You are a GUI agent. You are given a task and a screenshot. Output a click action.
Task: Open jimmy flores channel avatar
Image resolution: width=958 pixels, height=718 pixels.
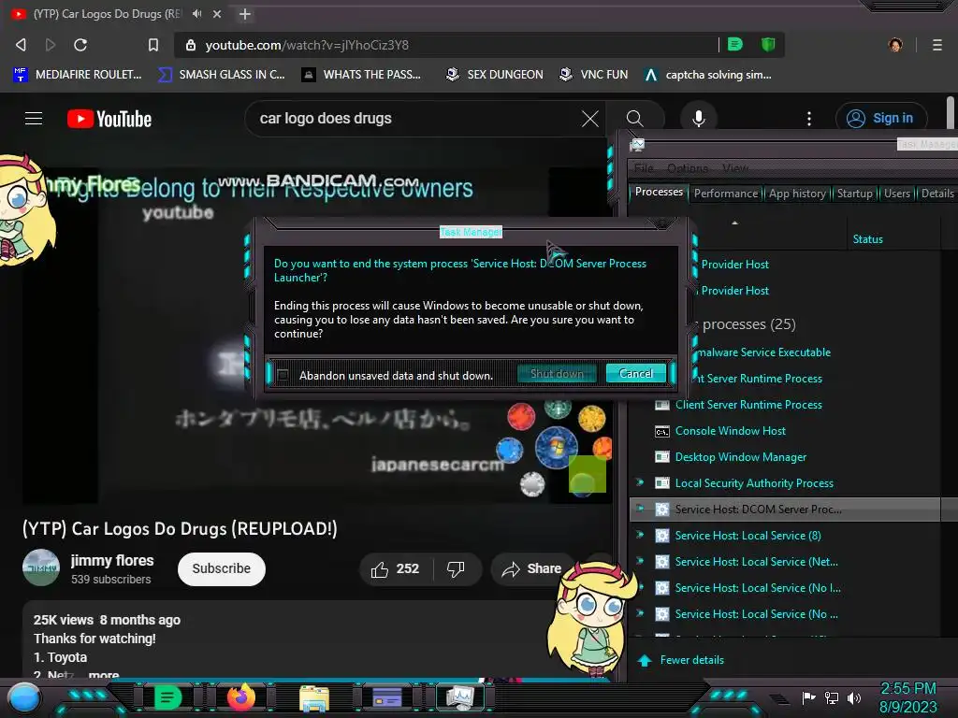[x=41, y=567]
